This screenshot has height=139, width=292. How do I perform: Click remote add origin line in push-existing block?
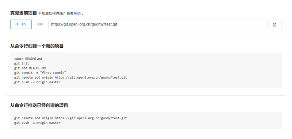70,118
